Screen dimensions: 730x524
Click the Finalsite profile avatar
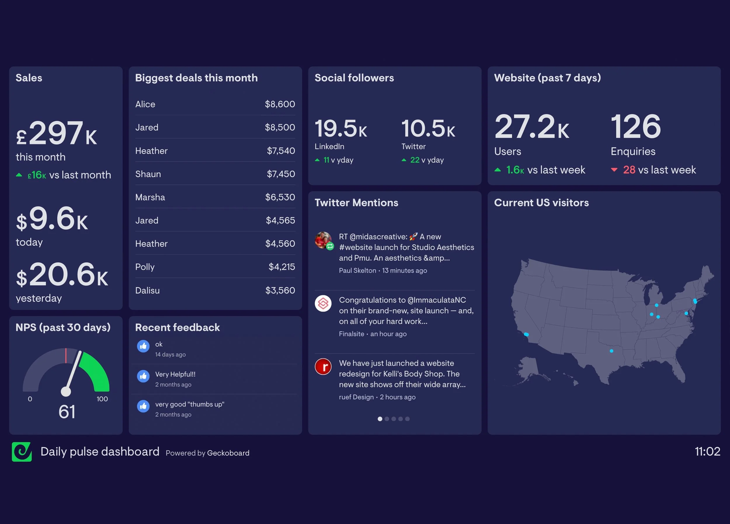click(x=323, y=303)
